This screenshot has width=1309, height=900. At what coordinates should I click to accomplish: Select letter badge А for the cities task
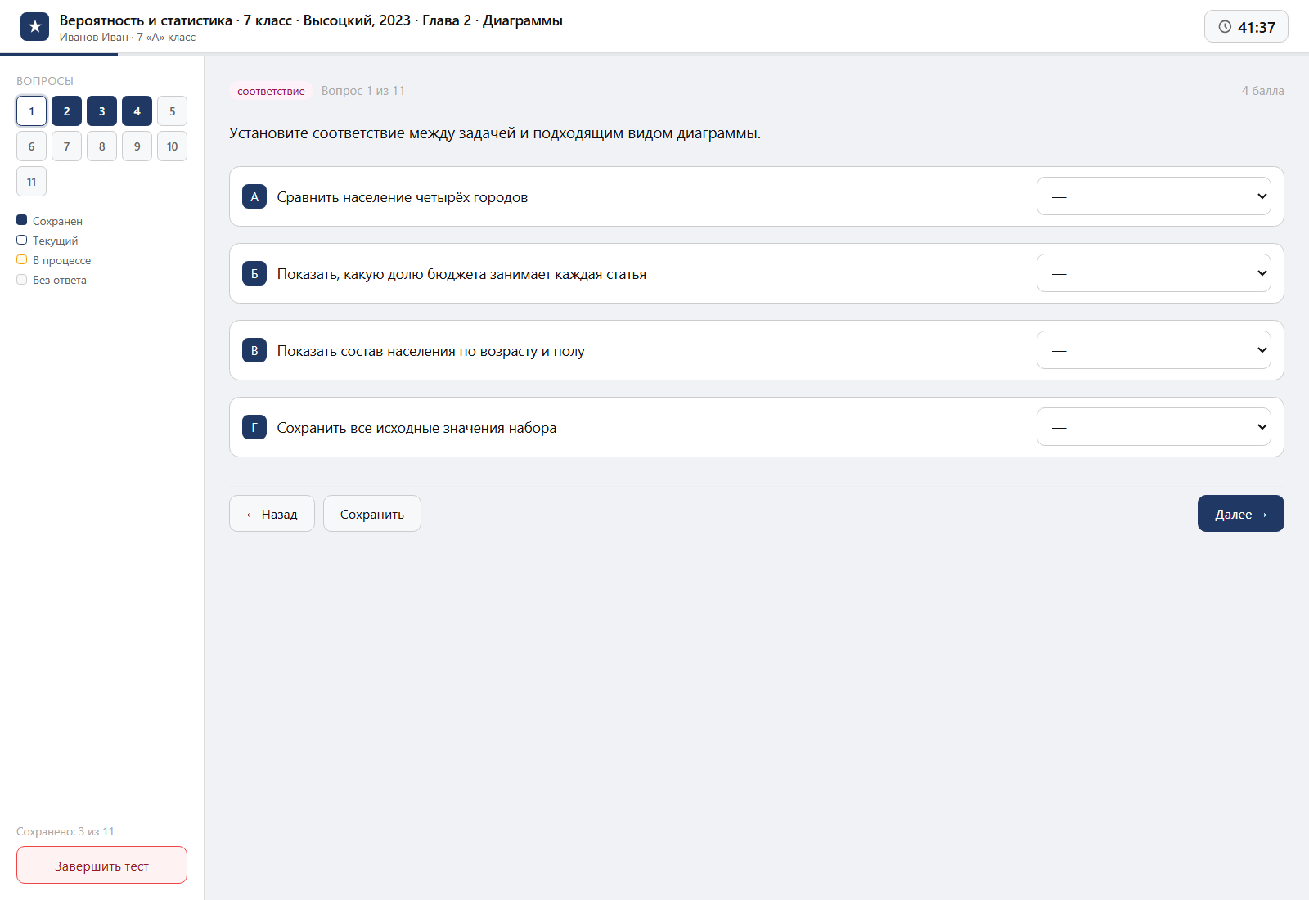[254, 196]
